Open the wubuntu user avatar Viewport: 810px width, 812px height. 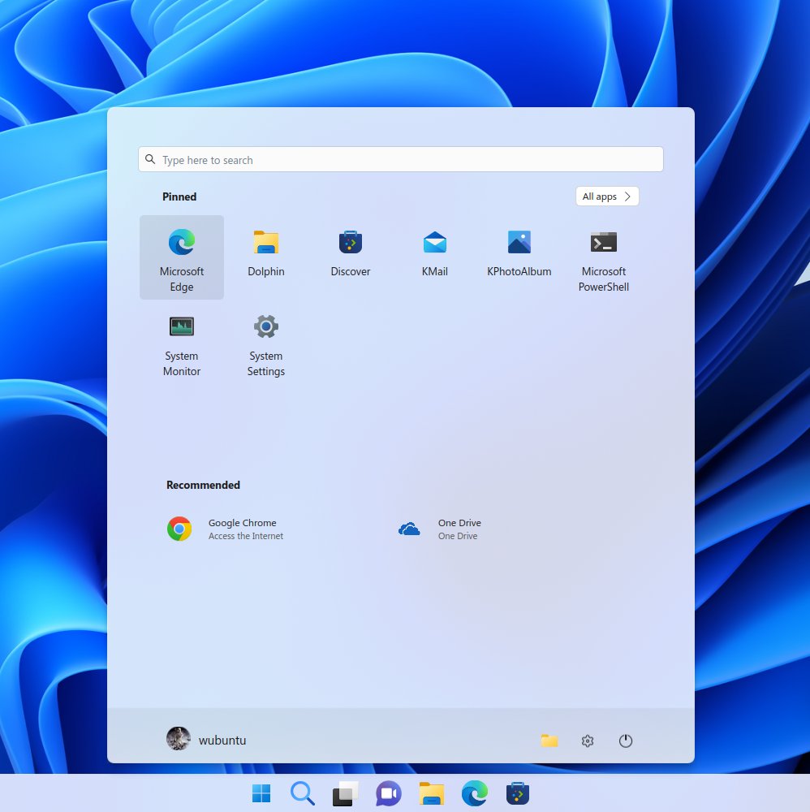[179, 738]
